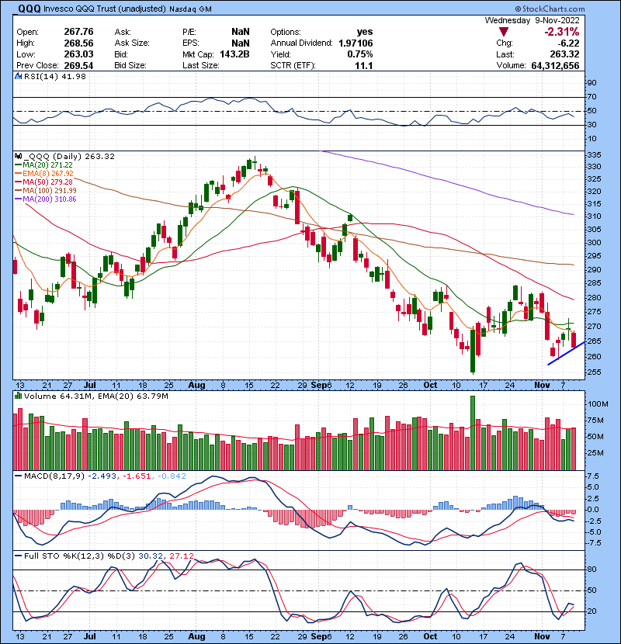
Task: Click the MA(100) 291.99 legend entry
Action: tap(46, 191)
